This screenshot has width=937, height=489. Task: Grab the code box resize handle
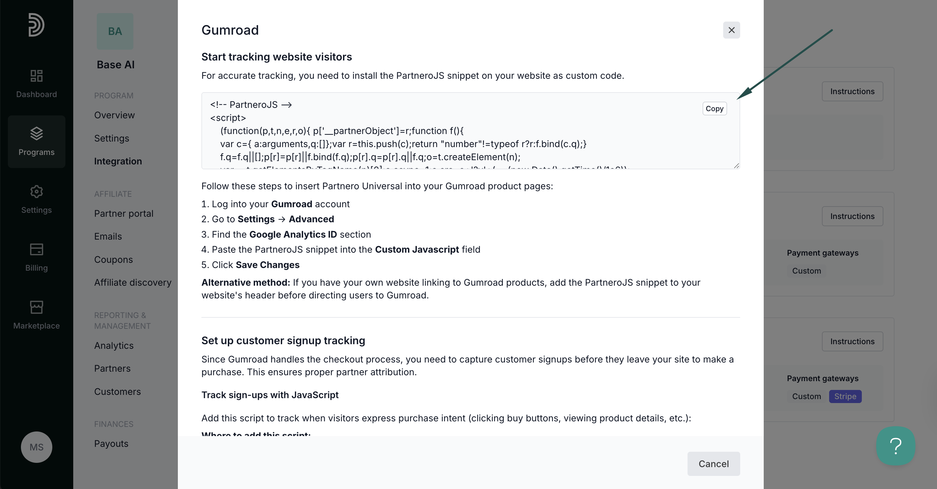click(x=736, y=165)
